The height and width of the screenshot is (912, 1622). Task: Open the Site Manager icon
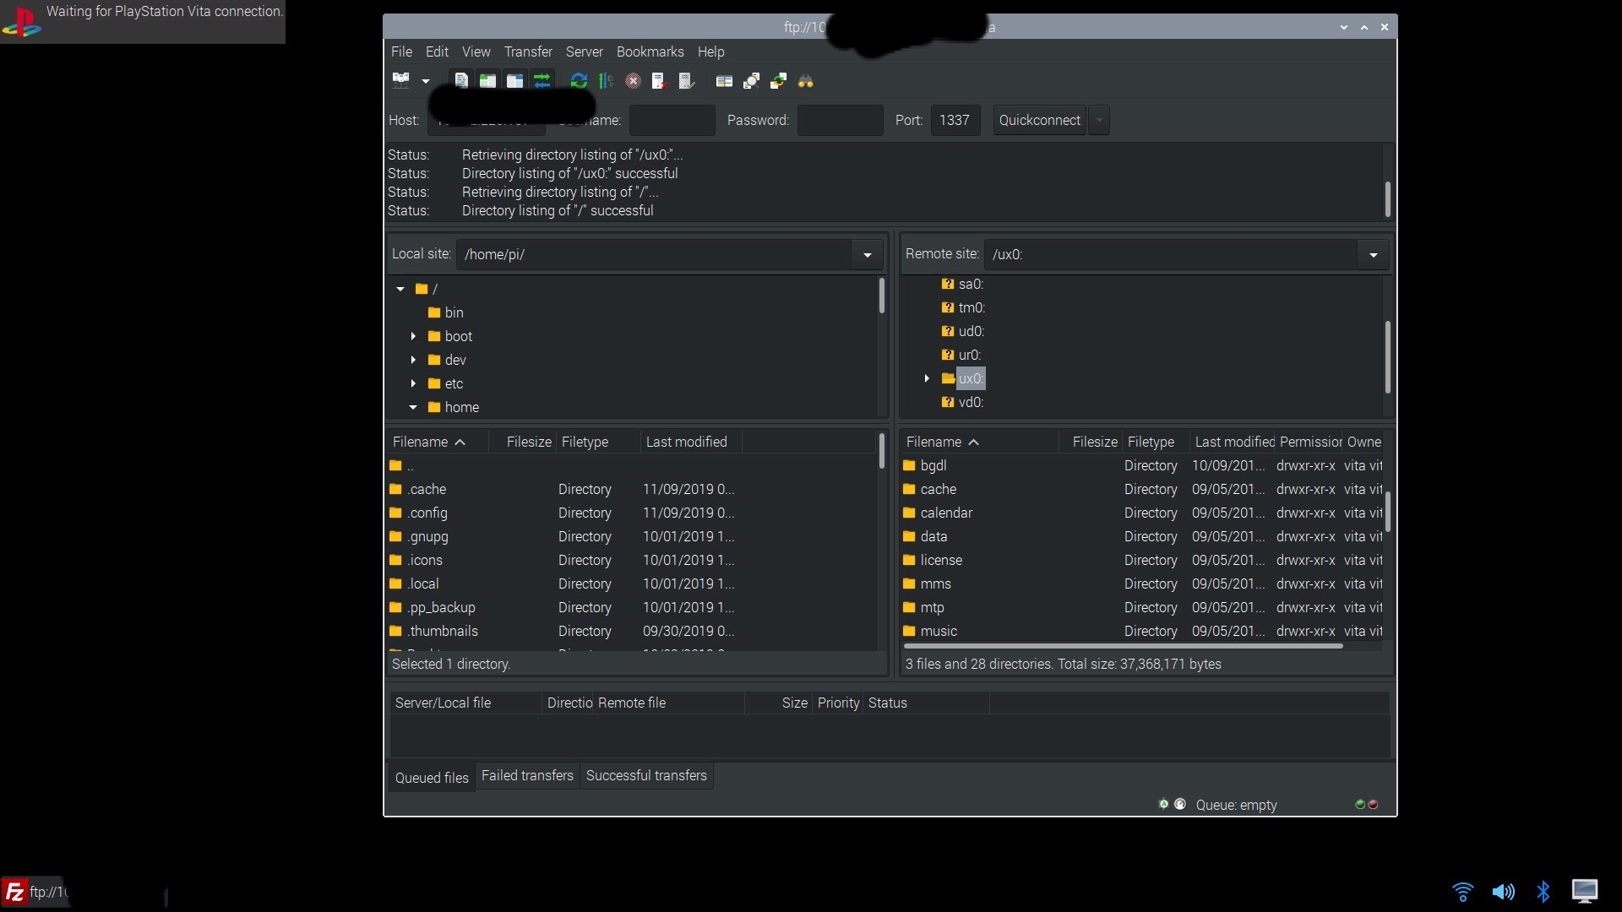coord(400,81)
